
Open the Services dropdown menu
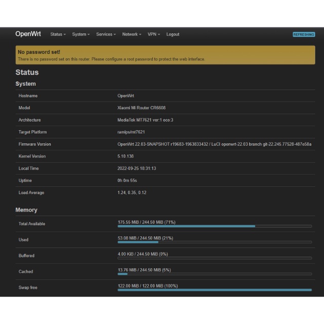point(106,34)
